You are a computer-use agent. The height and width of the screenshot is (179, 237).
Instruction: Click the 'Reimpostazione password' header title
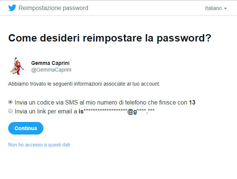[x=53, y=8]
